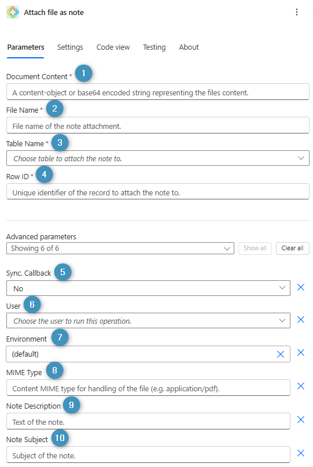Switch to the Settings tab
This screenshot has height=467, width=313.
point(70,47)
